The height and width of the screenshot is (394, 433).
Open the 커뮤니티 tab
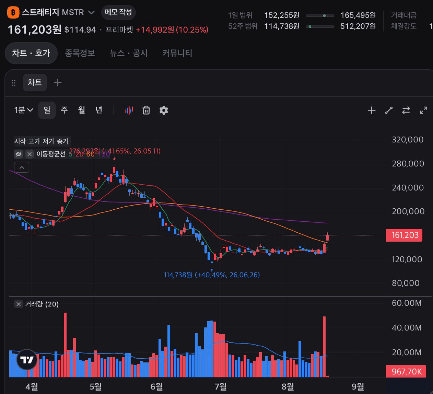[177, 53]
